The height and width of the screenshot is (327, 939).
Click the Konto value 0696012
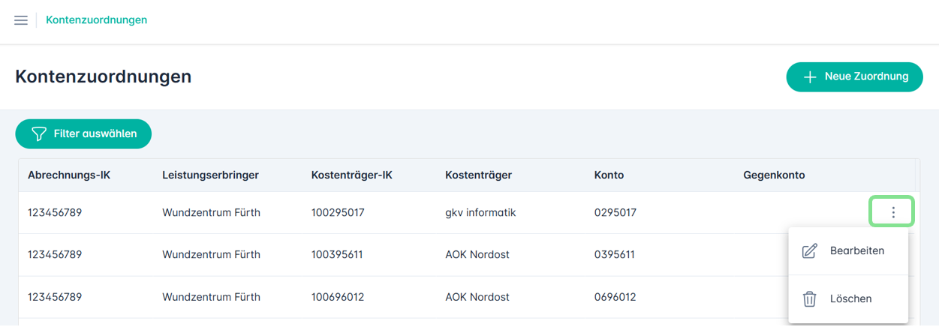click(615, 297)
